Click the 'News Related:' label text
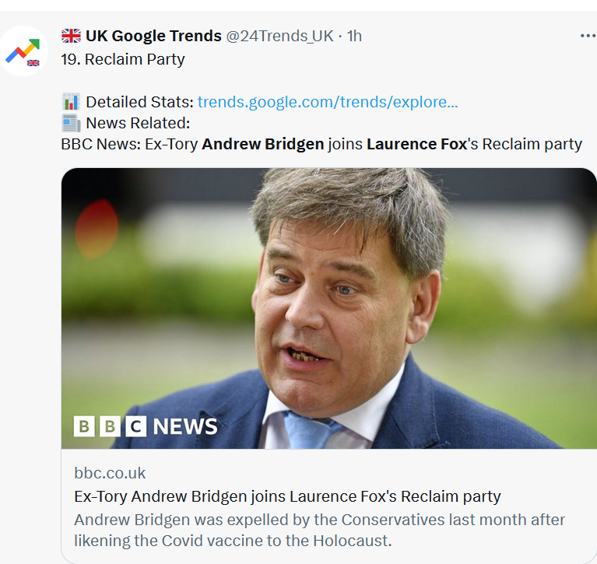 coord(138,123)
